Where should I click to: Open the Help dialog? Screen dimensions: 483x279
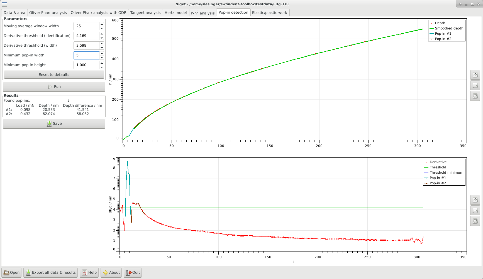click(89, 272)
